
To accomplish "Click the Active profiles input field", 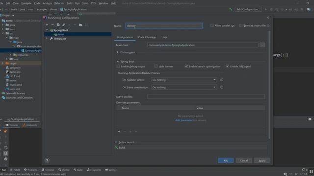I will point(206,97).
